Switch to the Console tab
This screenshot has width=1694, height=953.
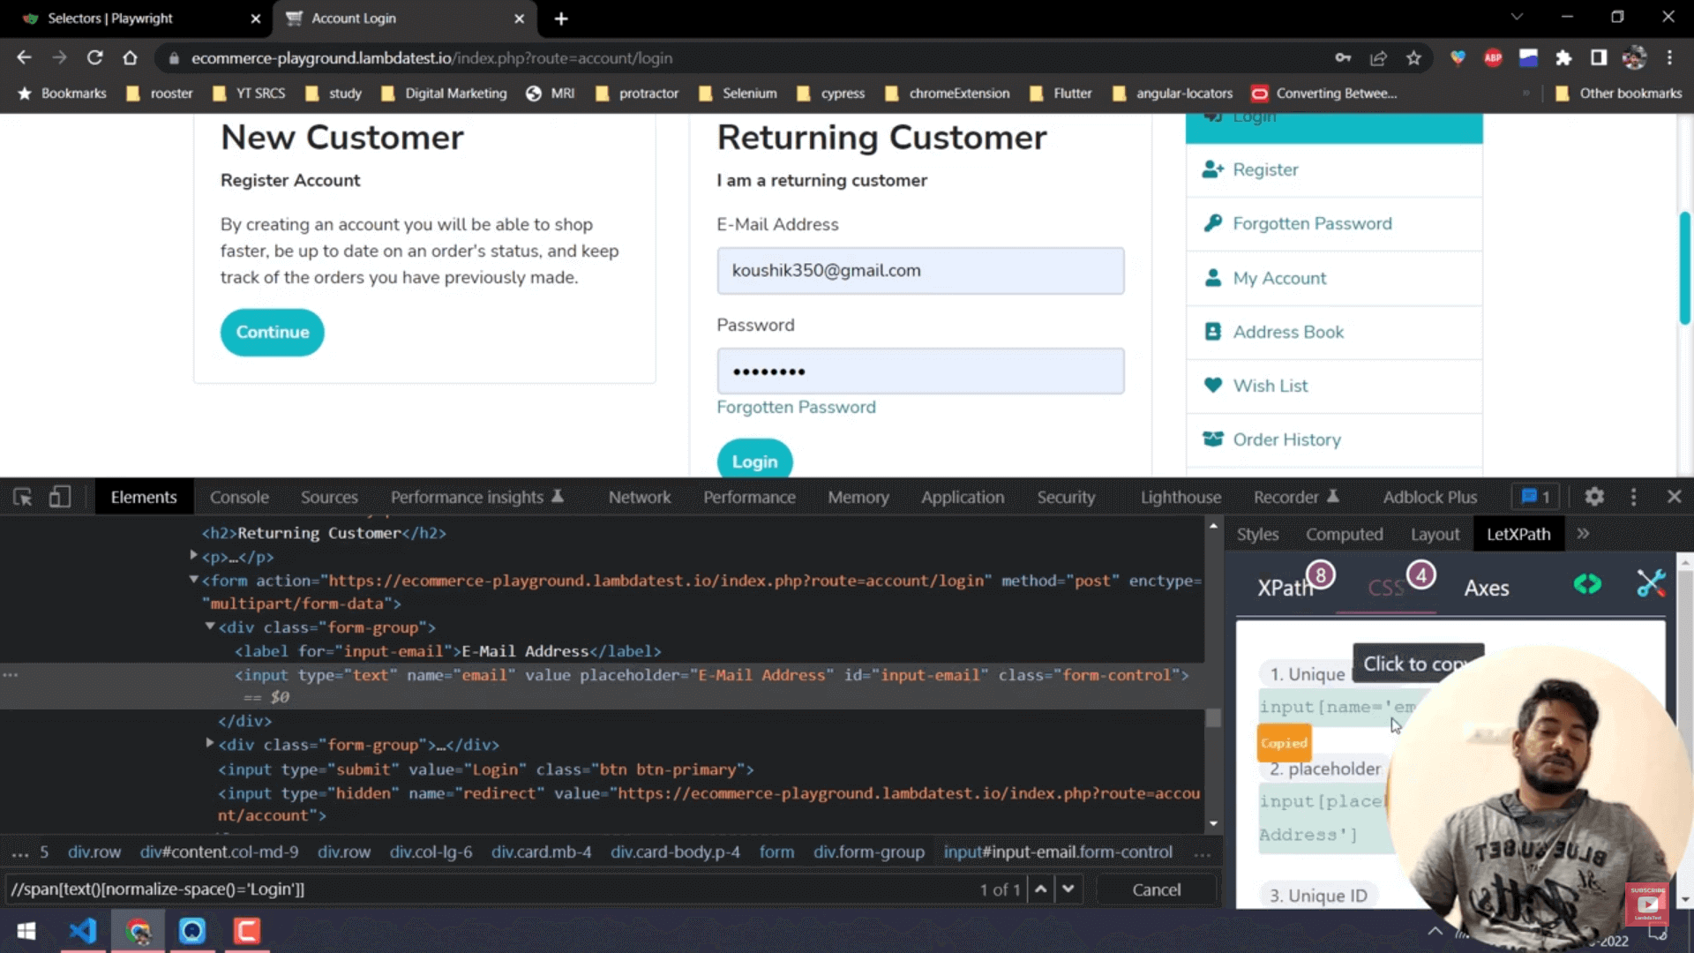[239, 497]
